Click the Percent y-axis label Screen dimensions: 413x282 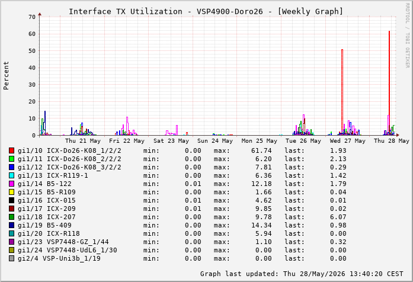(x=6, y=76)
